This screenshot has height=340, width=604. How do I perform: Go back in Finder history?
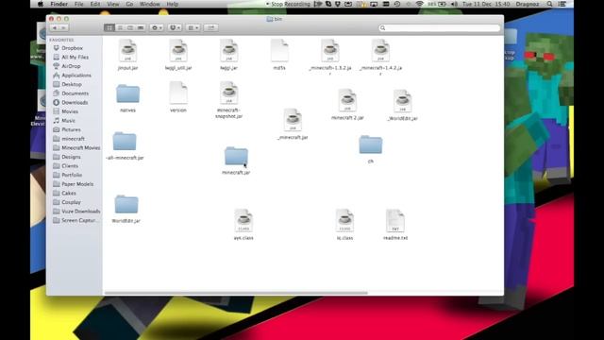point(55,27)
